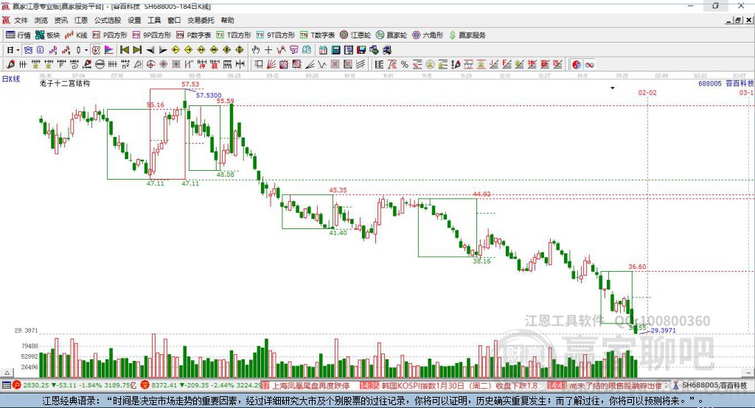Screen dimensions: 755x408
Task: Click the colorful triangle gradient icon
Action: [x=109, y=49]
